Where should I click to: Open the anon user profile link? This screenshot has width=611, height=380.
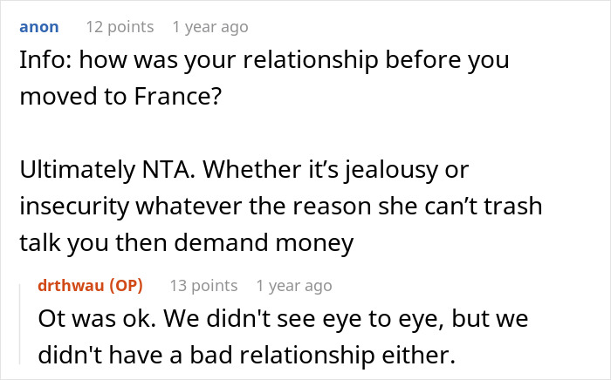pos(38,27)
